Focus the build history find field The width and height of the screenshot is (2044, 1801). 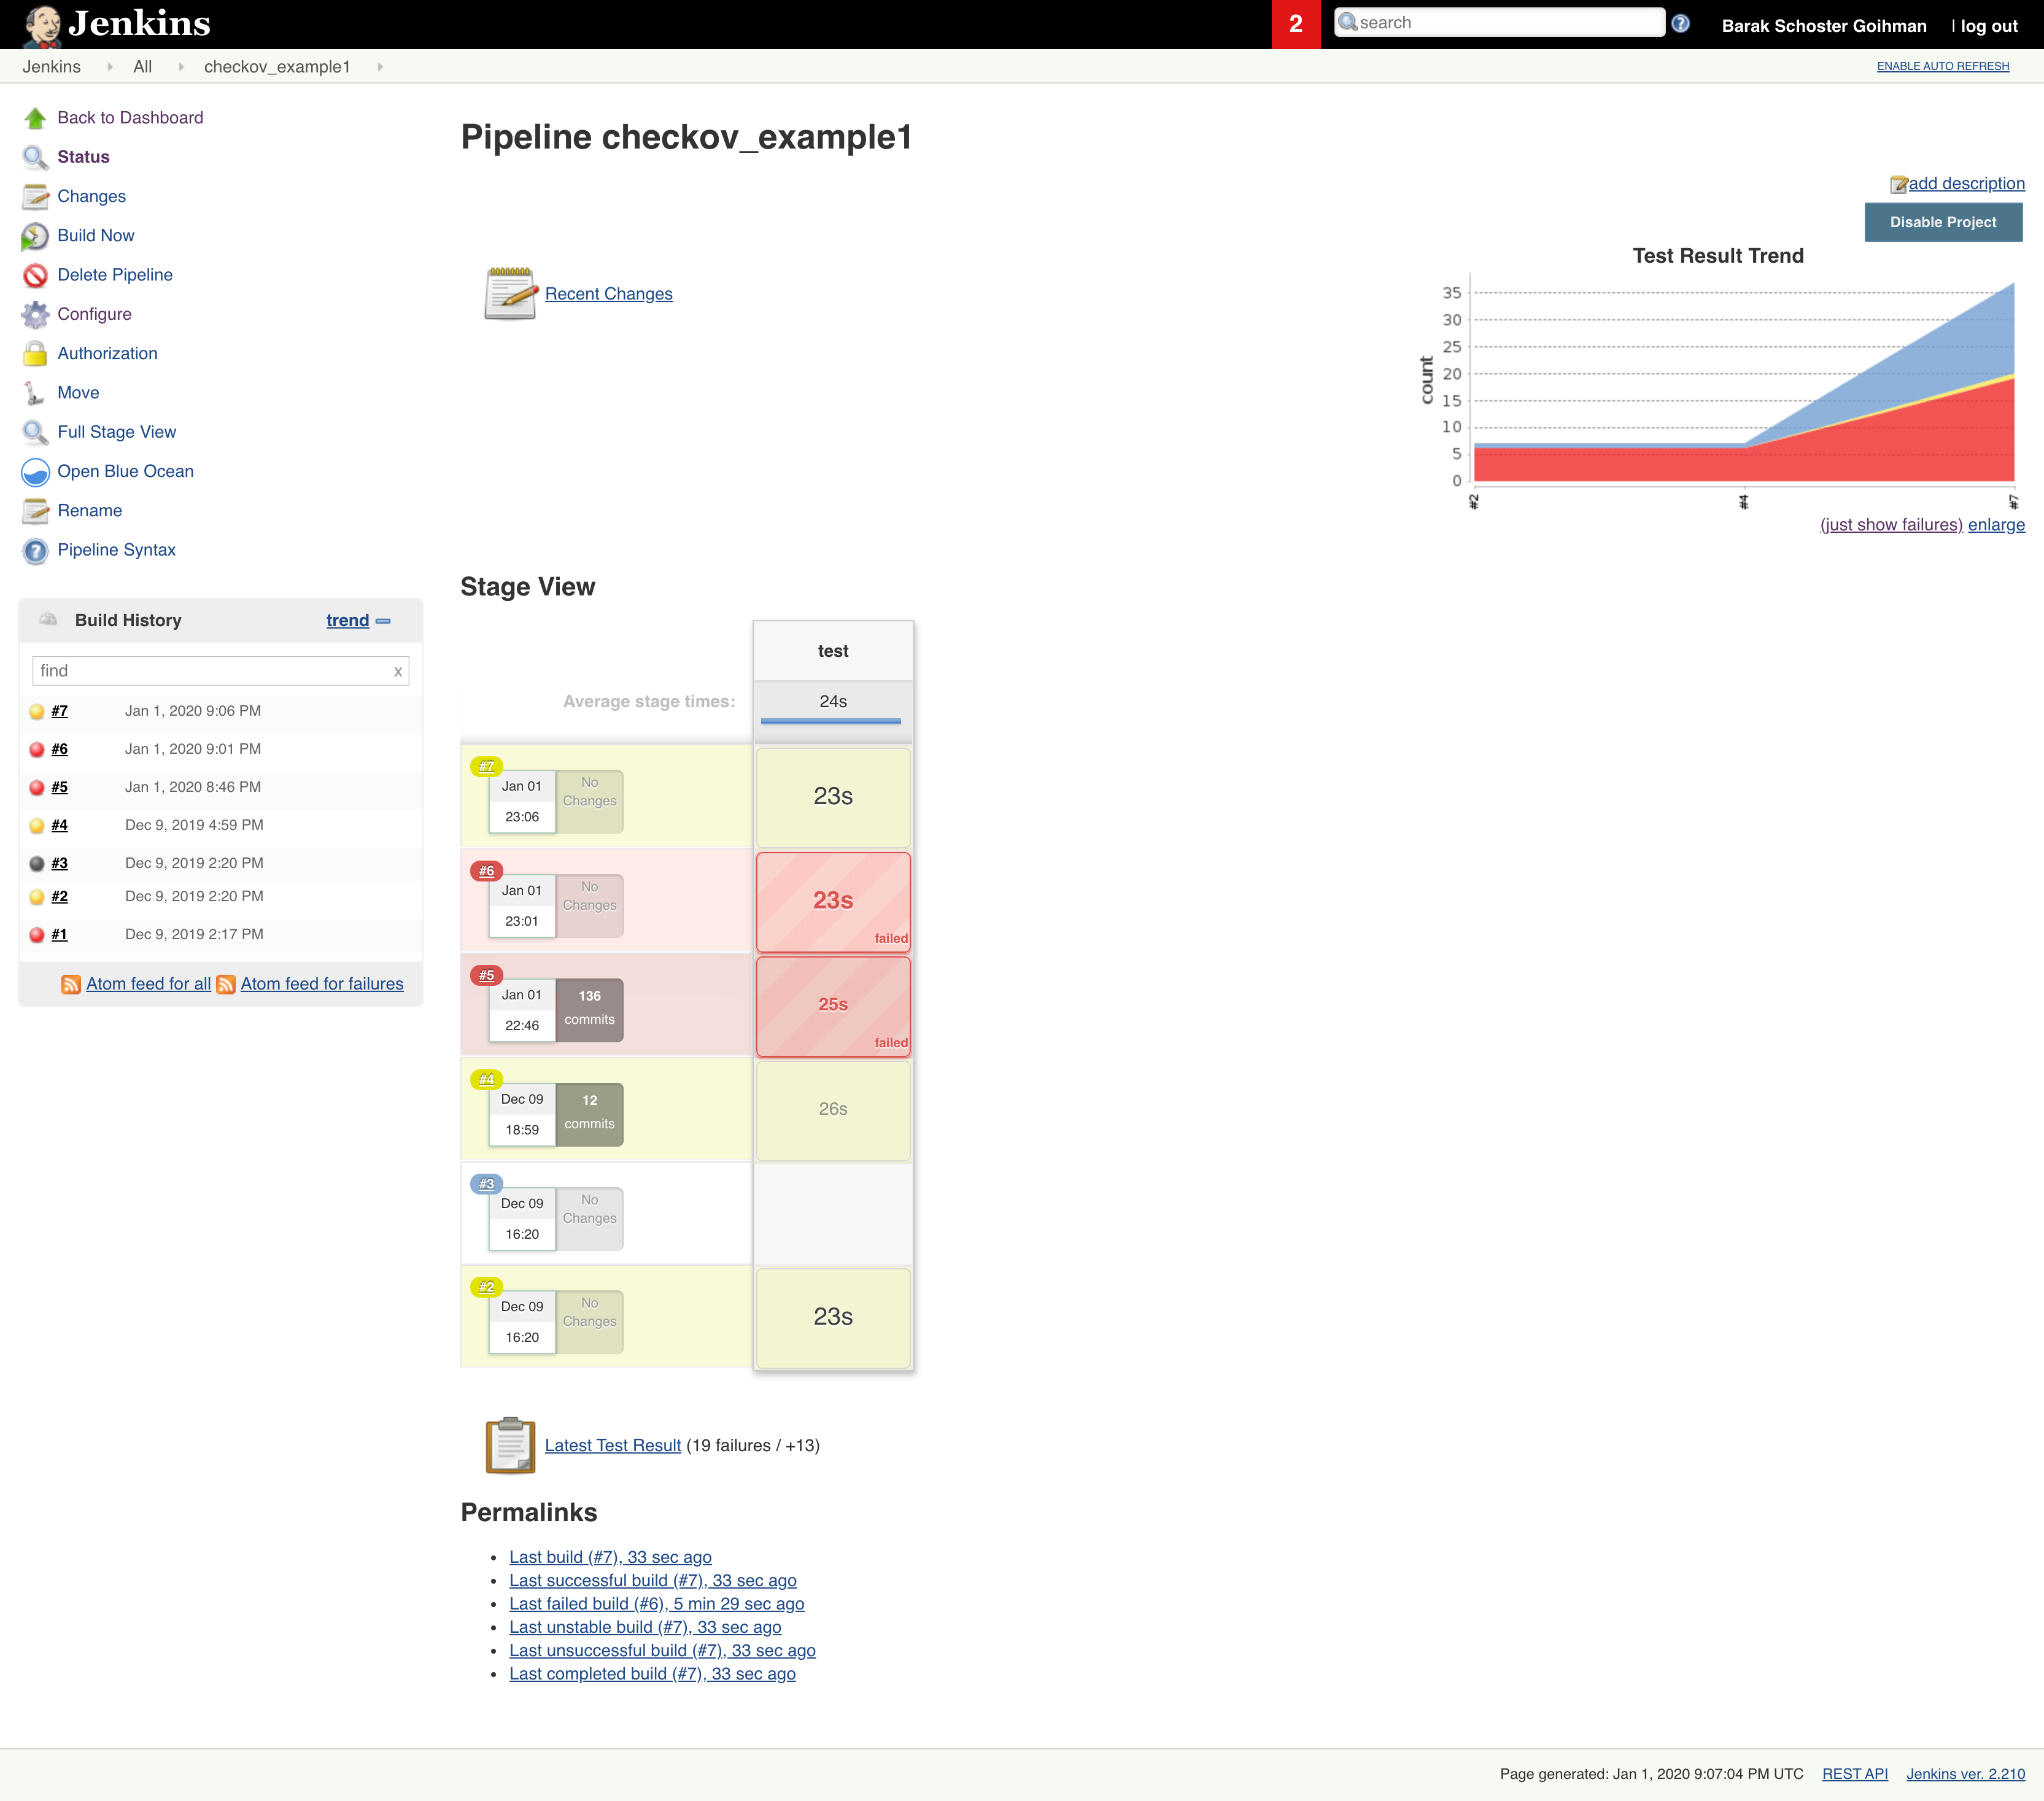coord(221,671)
